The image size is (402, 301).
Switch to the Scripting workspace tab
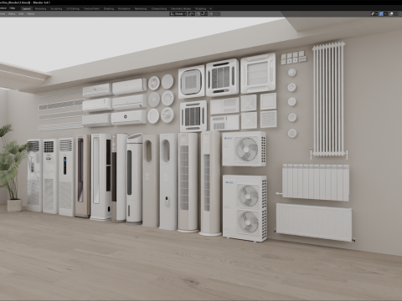click(x=201, y=8)
